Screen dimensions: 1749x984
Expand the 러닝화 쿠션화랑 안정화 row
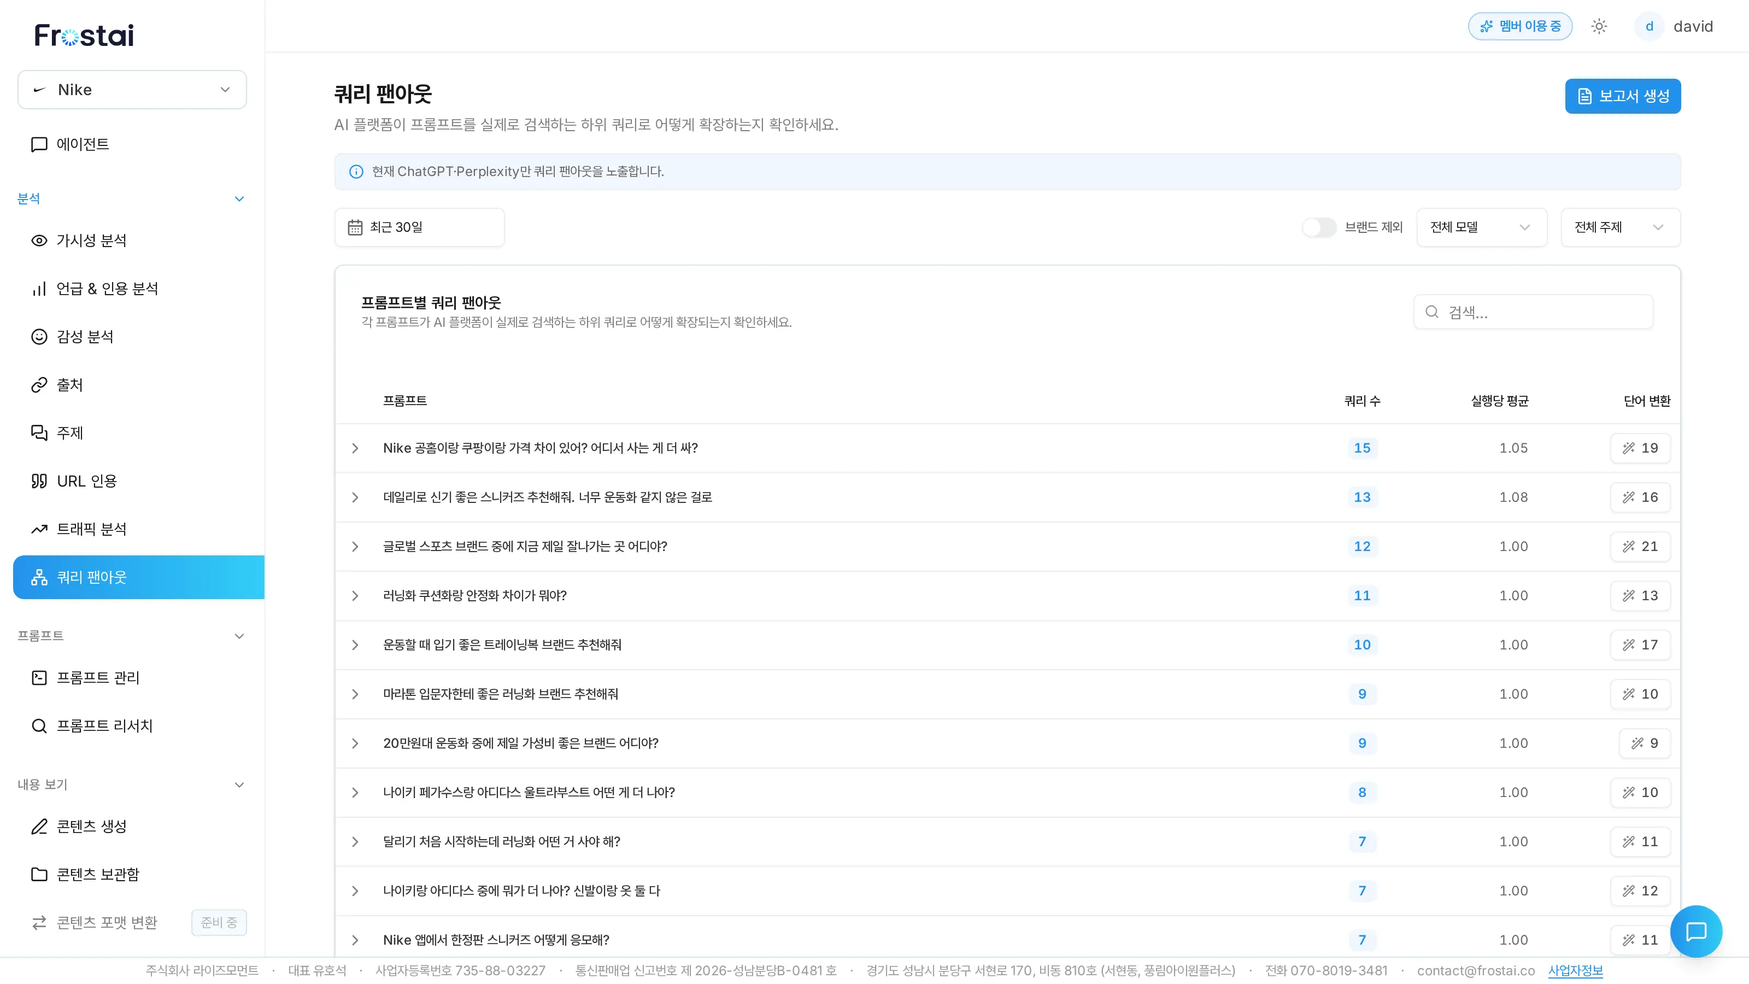click(x=355, y=595)
